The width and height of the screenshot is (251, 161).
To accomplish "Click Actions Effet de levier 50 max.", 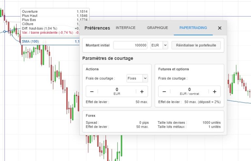I will 142,102.
